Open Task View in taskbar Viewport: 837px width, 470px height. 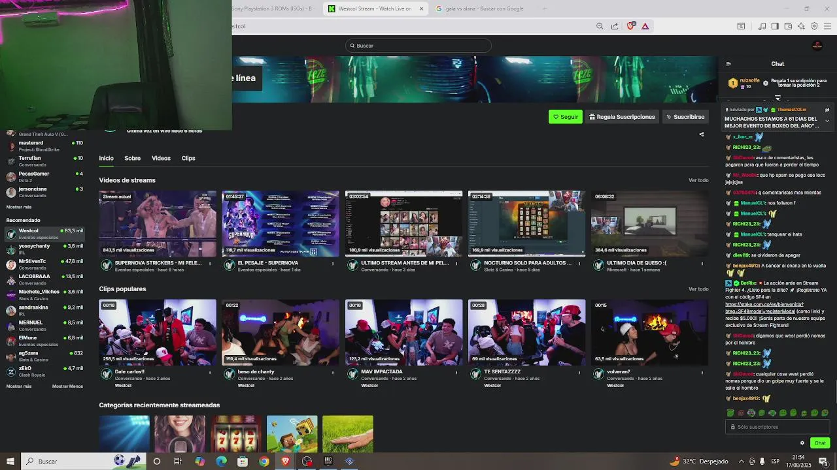pos(178,462)
